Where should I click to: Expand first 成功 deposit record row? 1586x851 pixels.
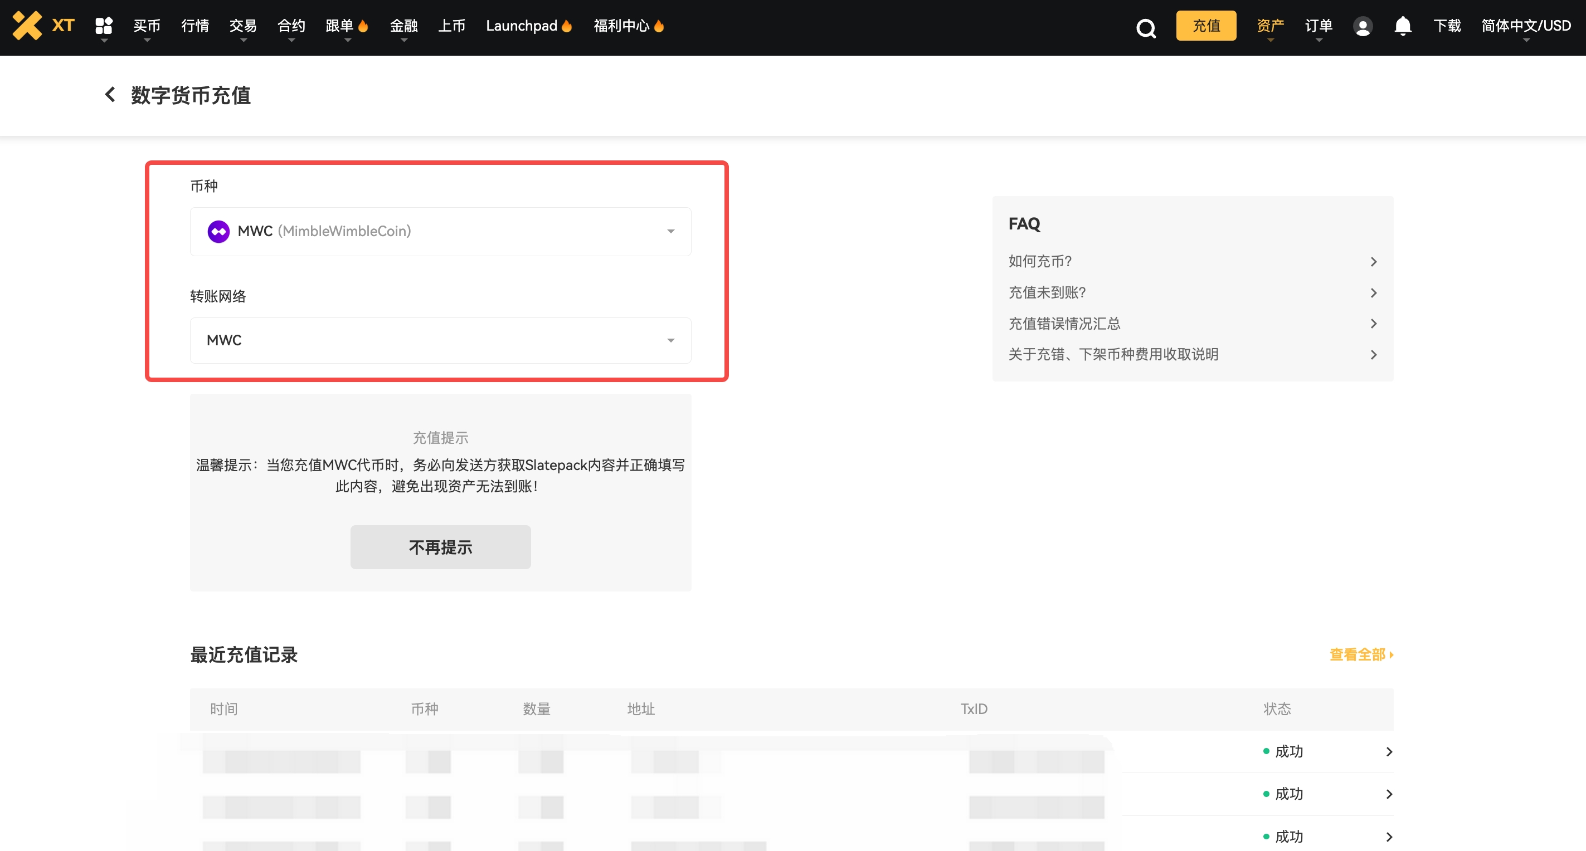[x=1388, y=751]
